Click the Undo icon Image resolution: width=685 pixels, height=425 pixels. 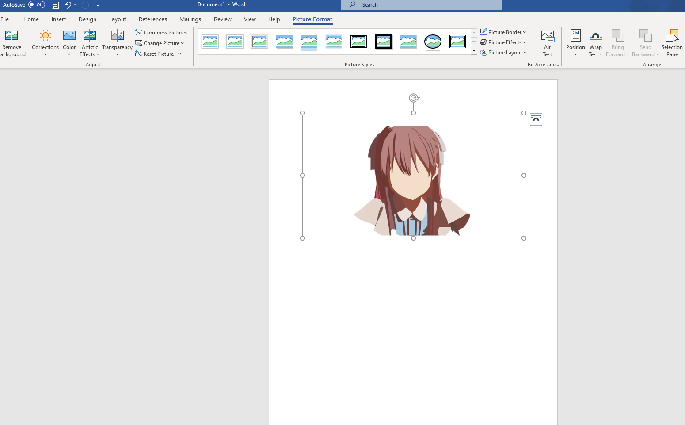point(68,5)
